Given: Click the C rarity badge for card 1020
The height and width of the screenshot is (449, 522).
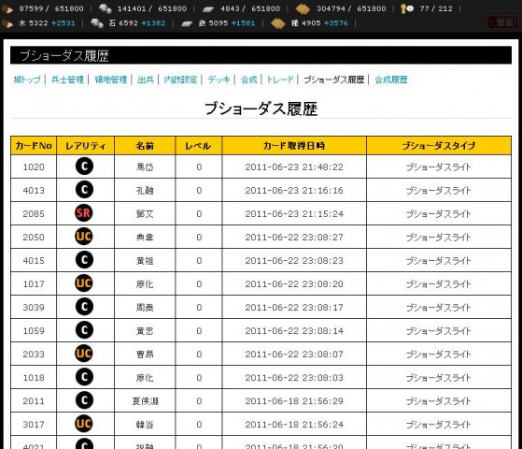Looking at the screenshot, I should [x=84, y=167].
